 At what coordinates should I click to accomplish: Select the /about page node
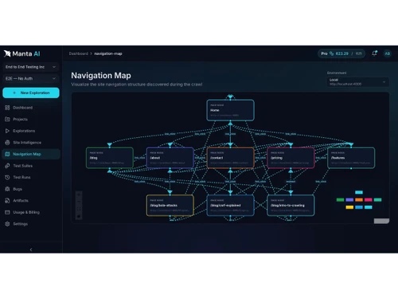pyautogui.click(x=170, y=158)
